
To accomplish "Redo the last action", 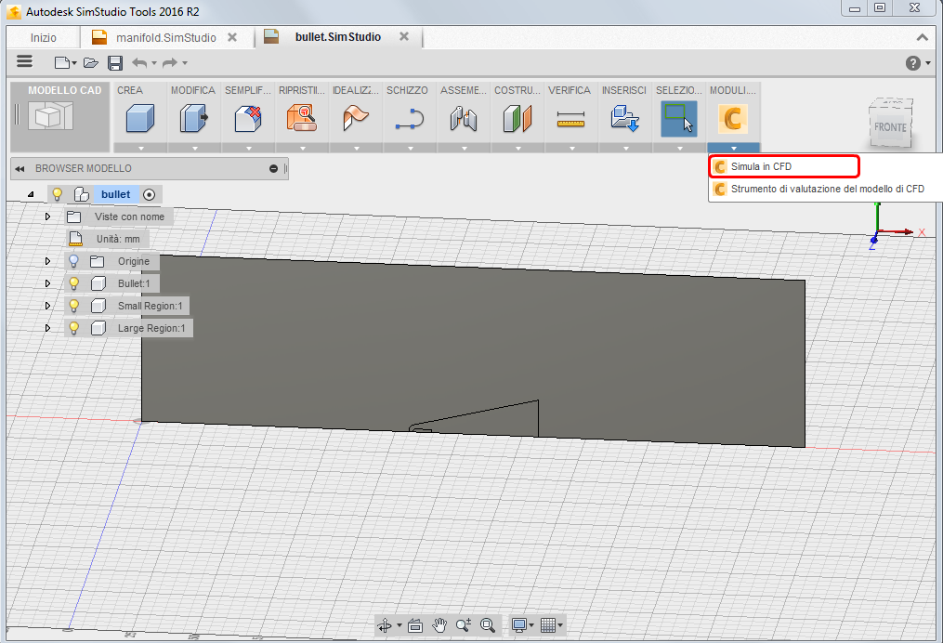I will coord(170,62).
